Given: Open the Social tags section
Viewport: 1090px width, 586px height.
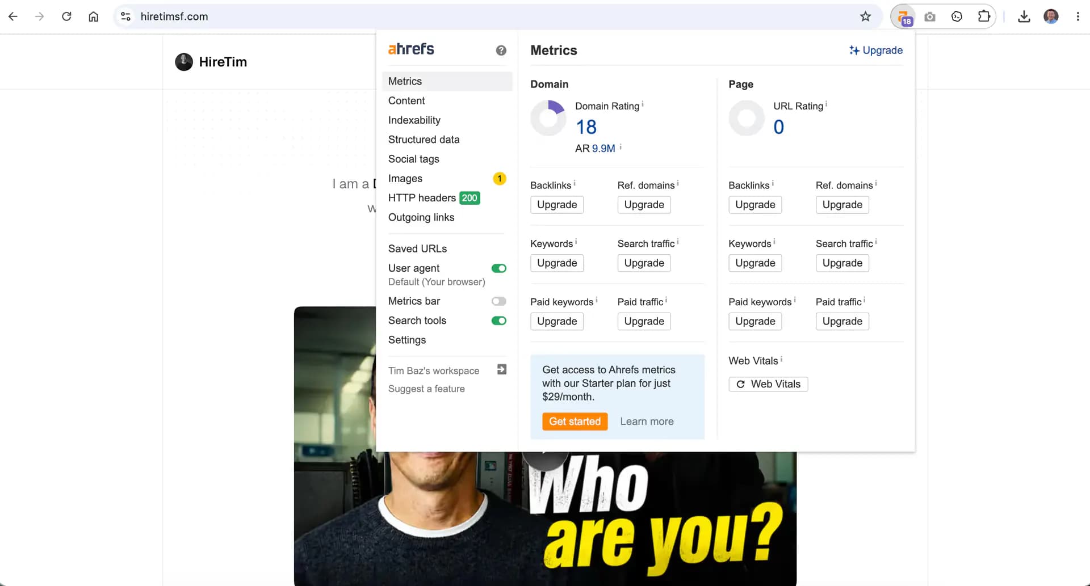Looking at the screenshot, I should pyautogui.click(x=414, y=159).
